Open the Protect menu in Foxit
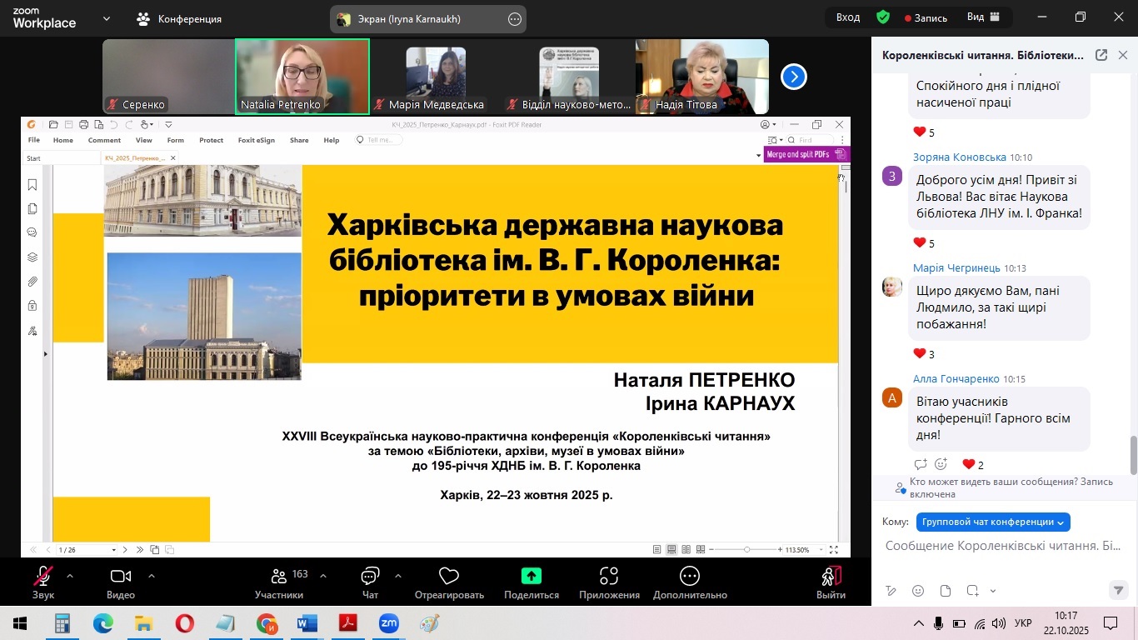This screenshot has width=1138, height=640. point(211,140)
